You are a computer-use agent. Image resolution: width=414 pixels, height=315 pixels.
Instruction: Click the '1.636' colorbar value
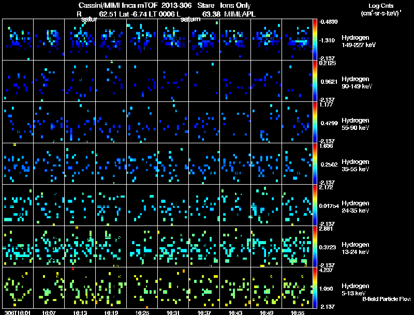[x=326, y=146]
